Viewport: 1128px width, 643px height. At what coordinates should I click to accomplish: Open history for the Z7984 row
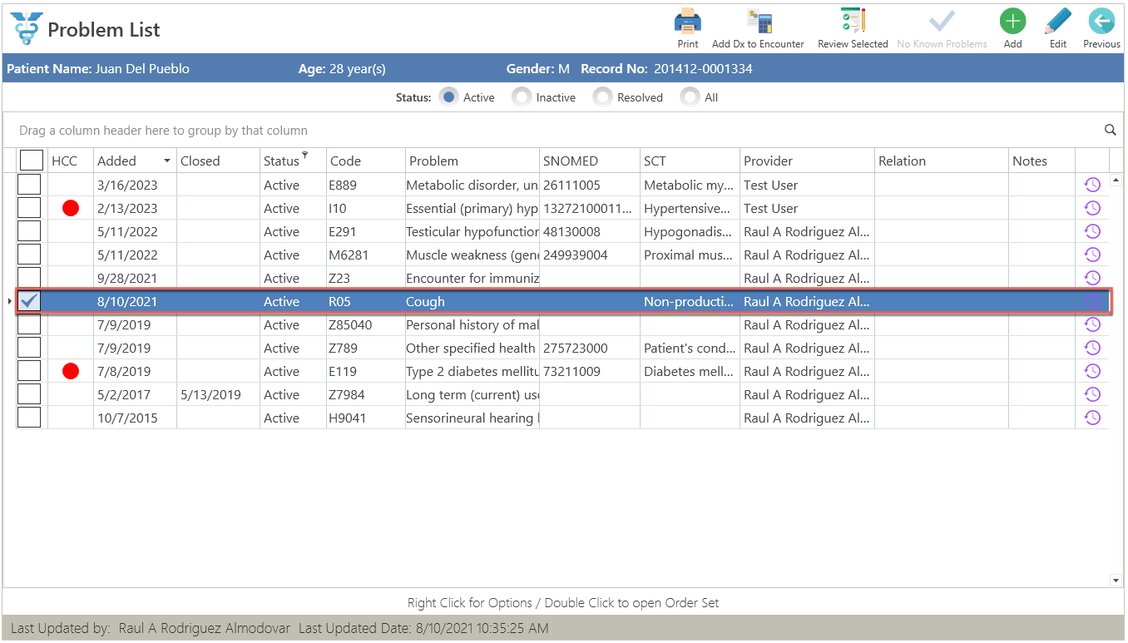1092,394
